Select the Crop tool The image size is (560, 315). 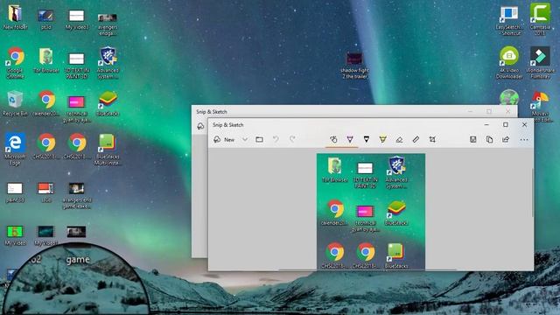point(432,139)
